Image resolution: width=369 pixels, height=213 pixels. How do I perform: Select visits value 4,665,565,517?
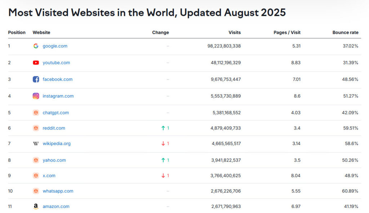226,144
